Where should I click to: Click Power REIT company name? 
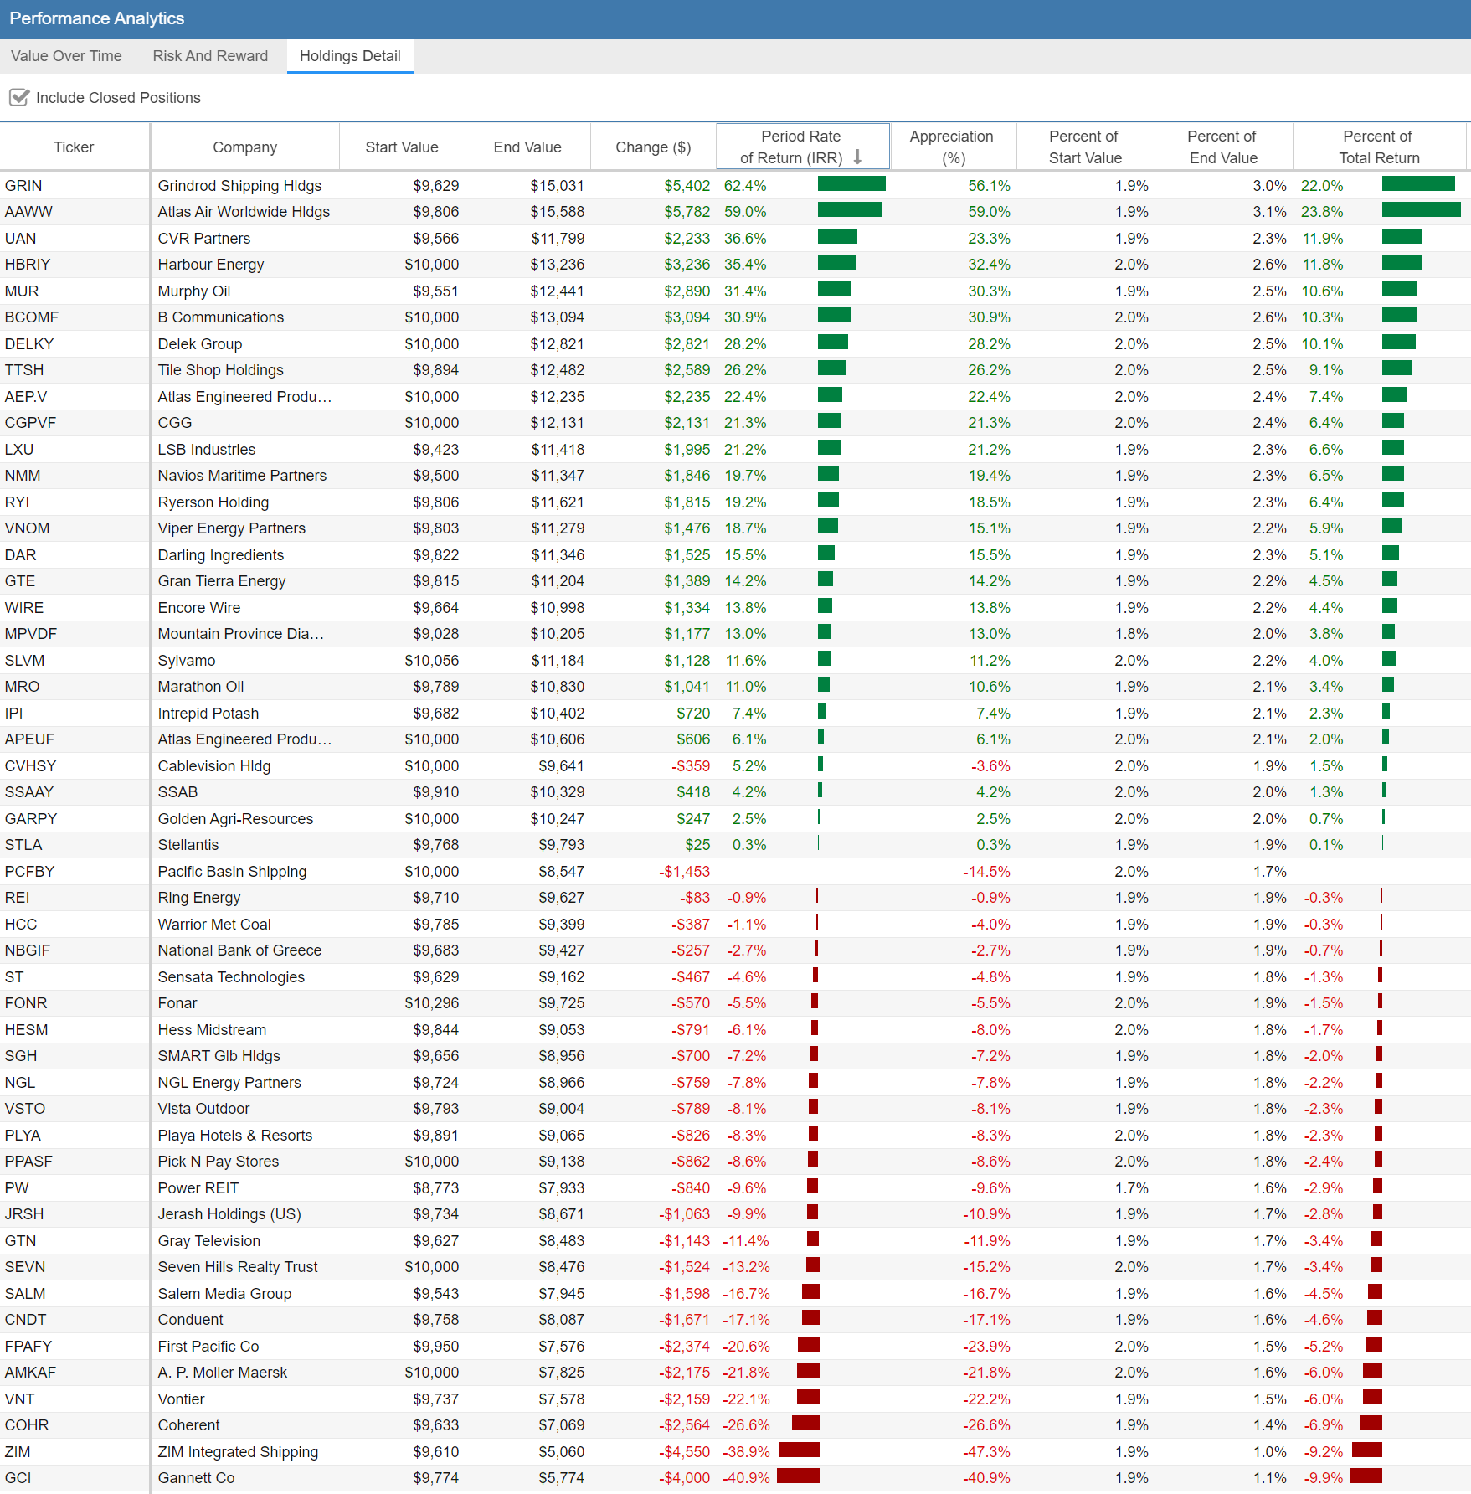[x=198, y=1188]
